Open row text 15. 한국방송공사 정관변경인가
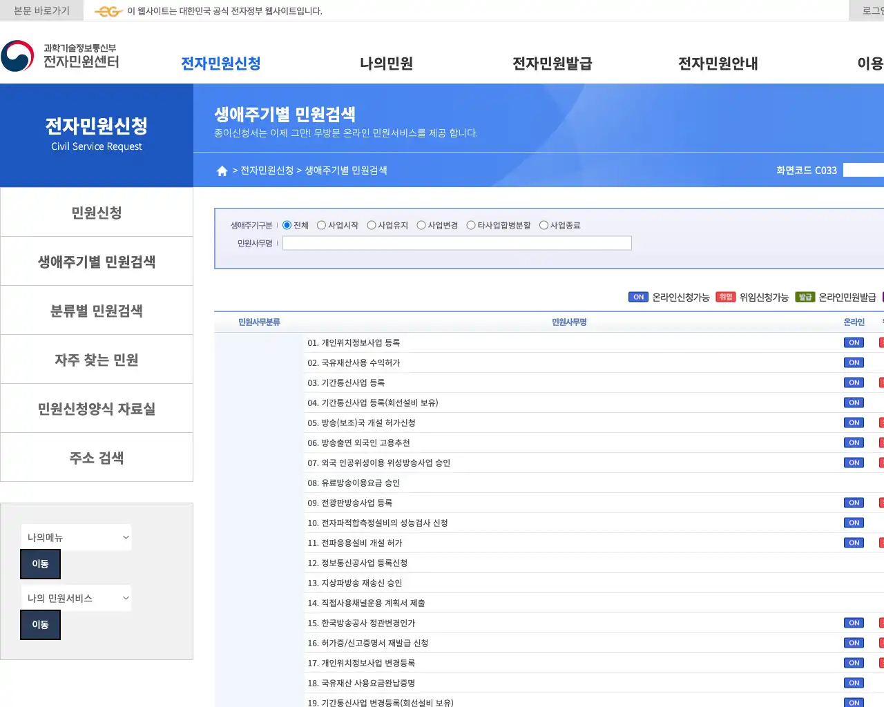Screen dimensions: 884x707 pyautogui.click(x=361, y=623)
